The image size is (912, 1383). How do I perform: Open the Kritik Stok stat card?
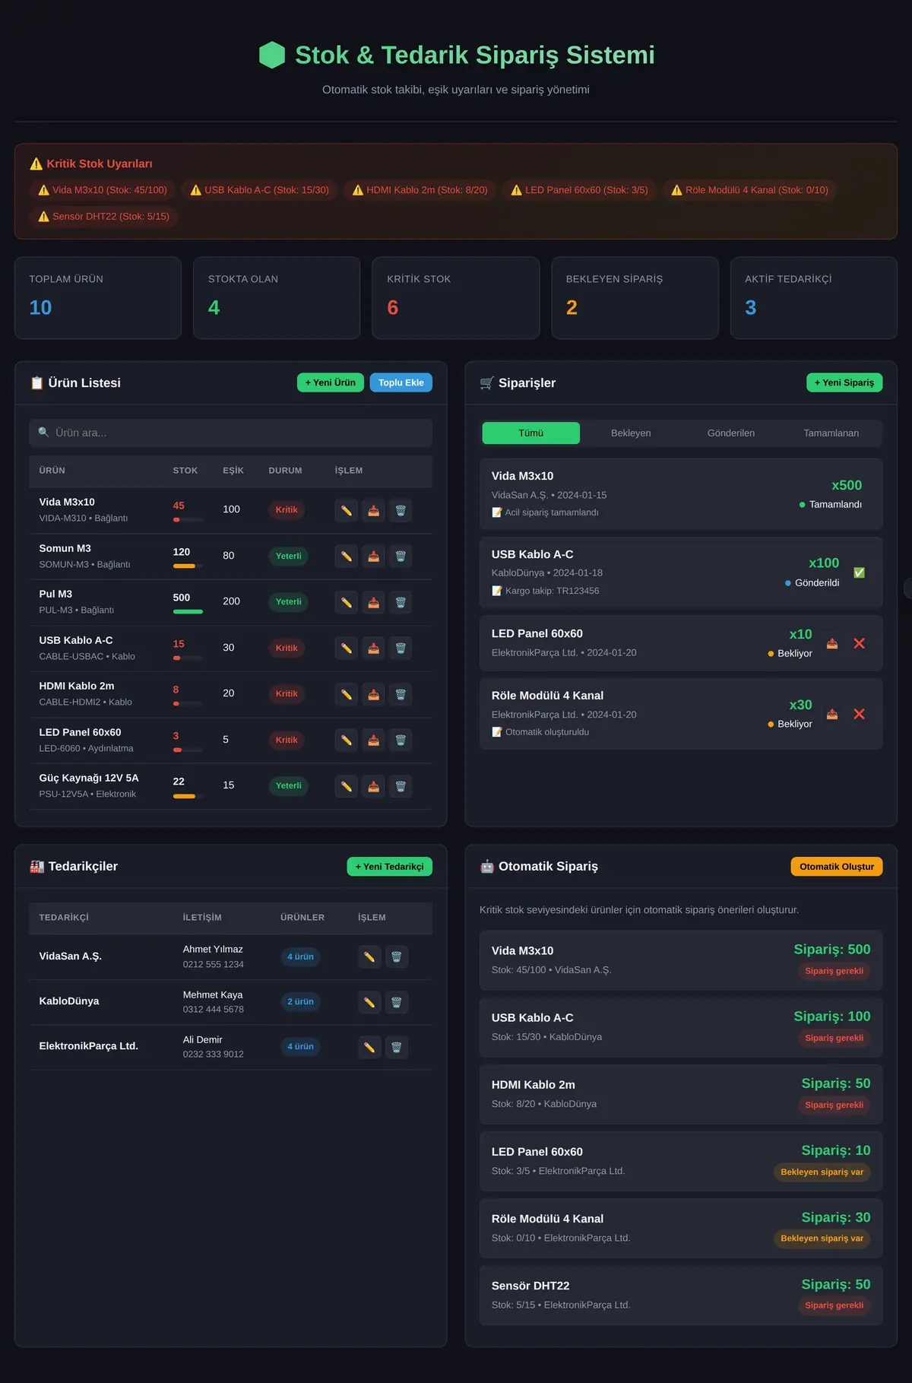click(x=456, y=298)
